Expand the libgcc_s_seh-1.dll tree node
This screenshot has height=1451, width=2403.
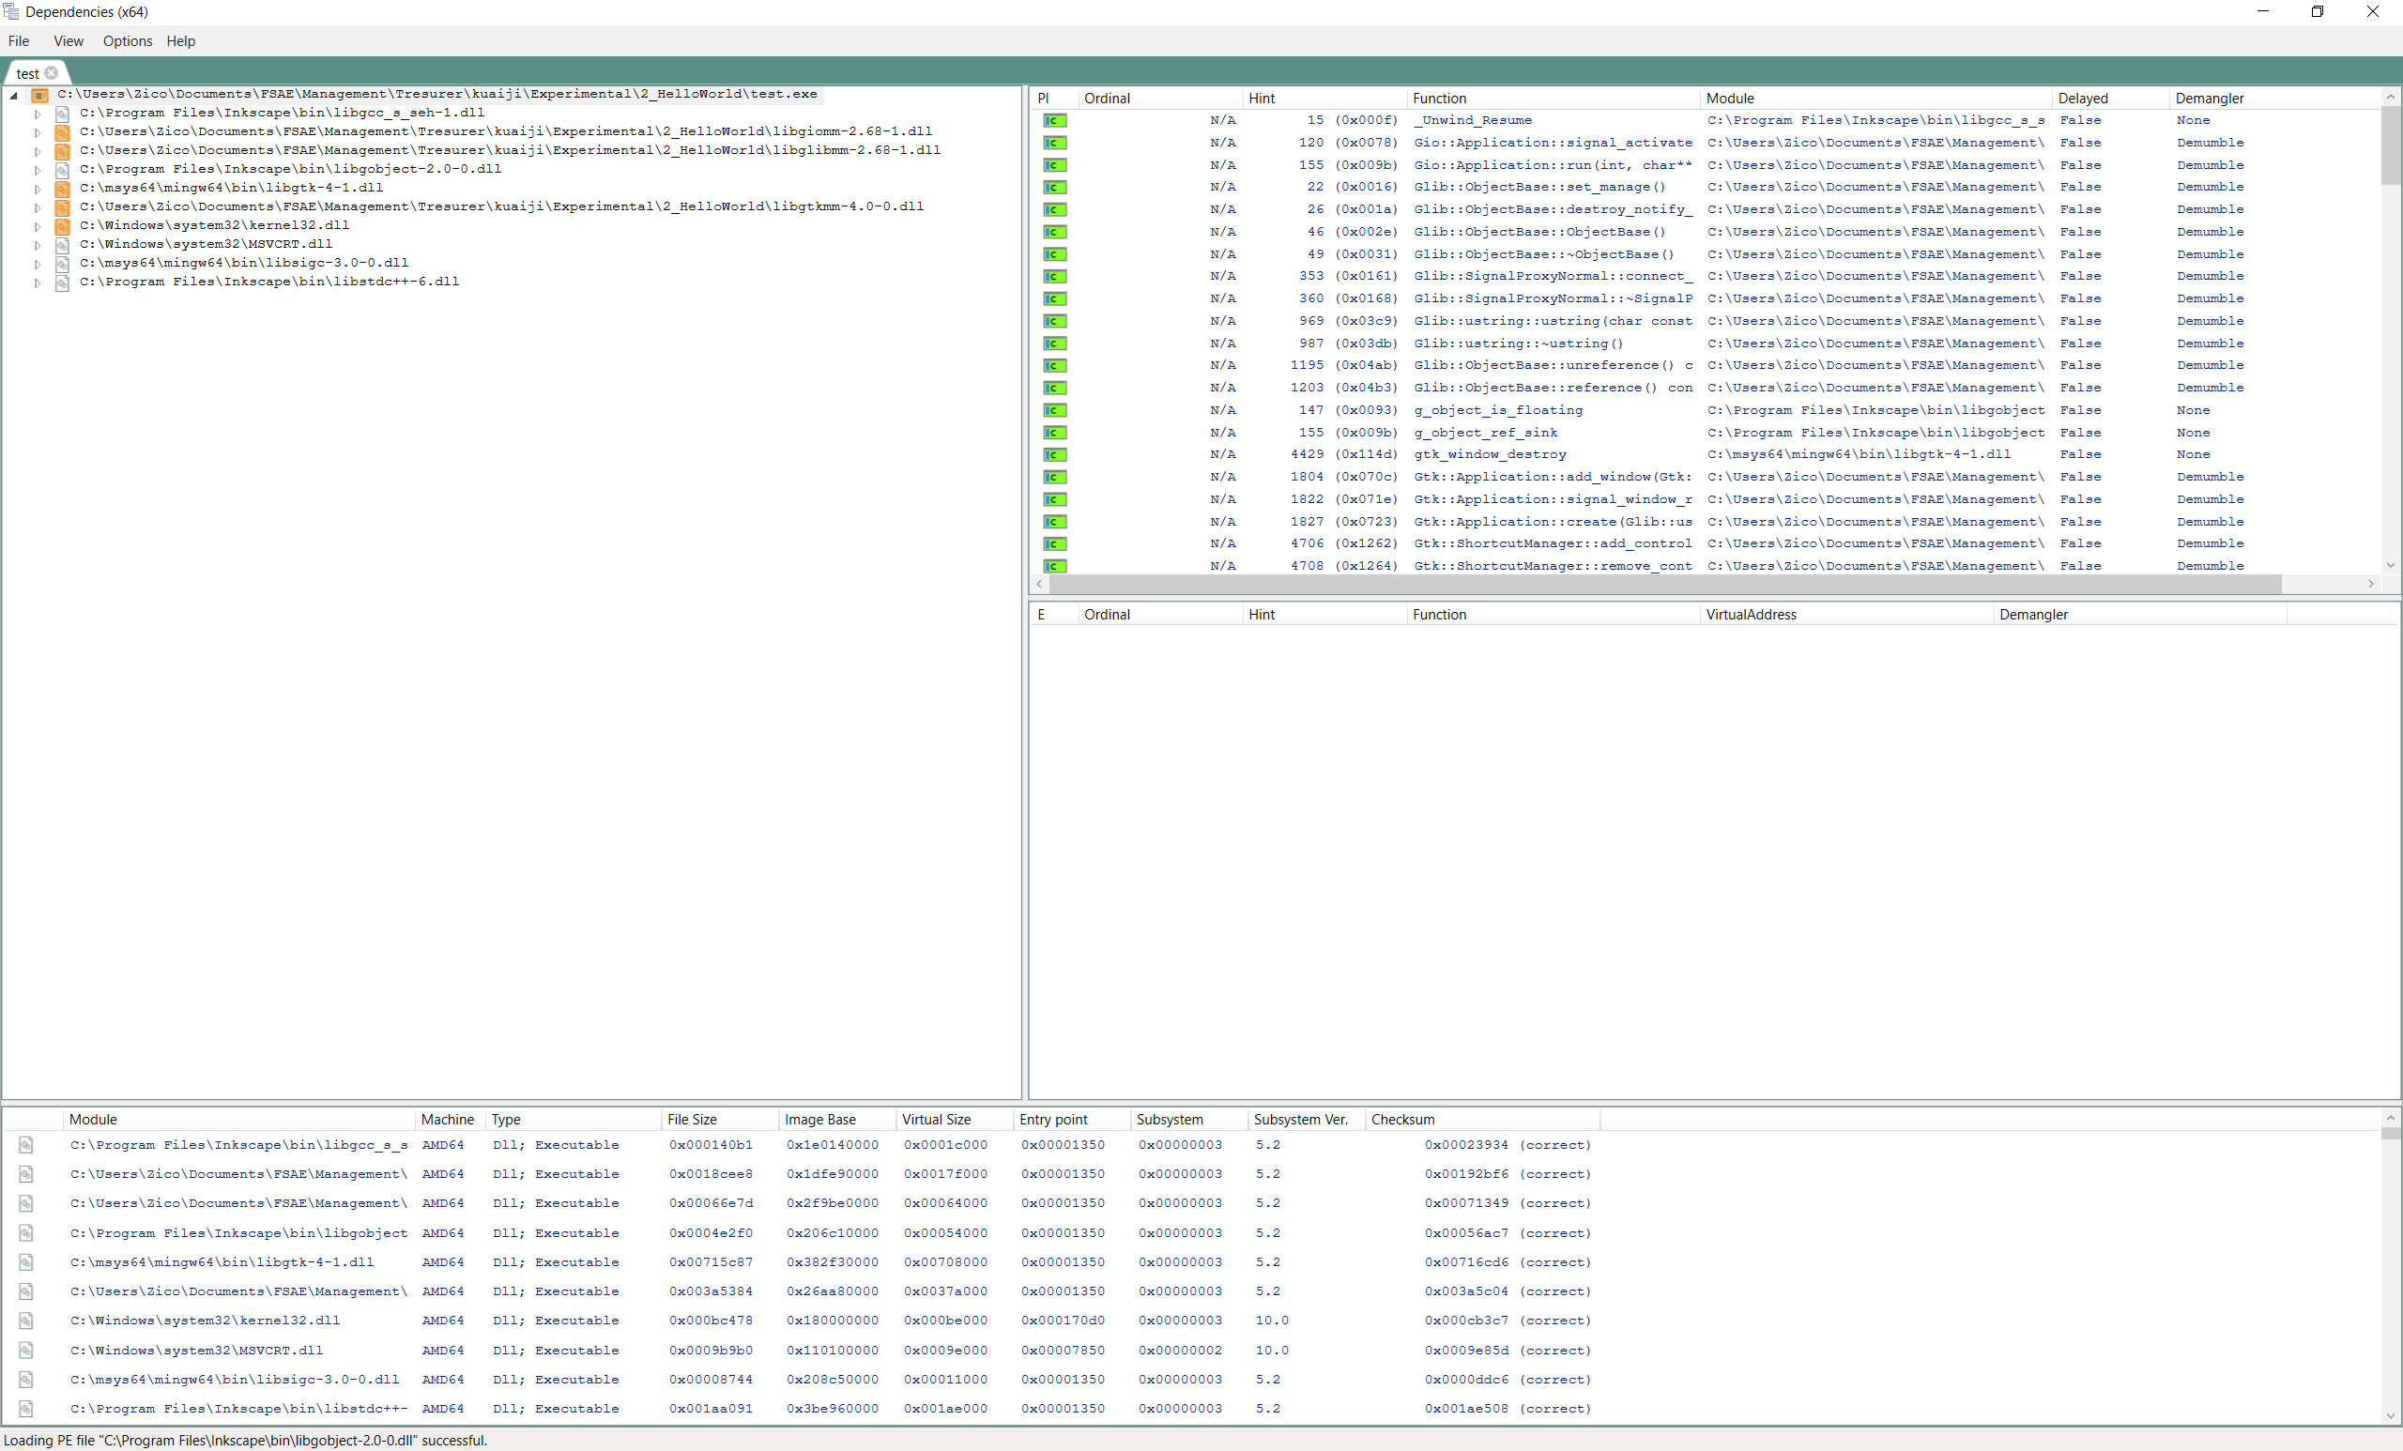[x=37, y=115]
